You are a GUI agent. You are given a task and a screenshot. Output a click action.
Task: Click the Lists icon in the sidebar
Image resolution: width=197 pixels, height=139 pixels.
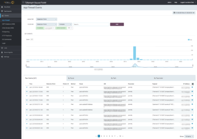[2, 48]
